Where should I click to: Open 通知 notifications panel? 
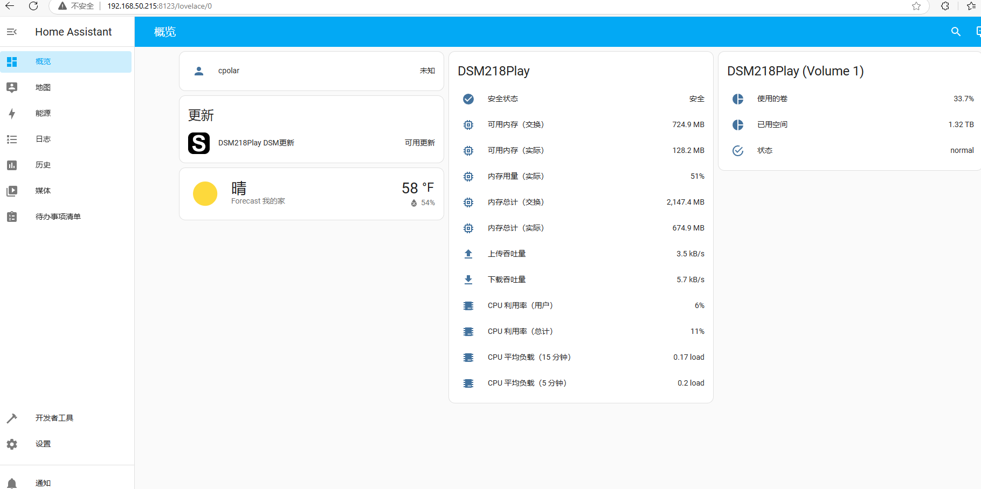point(66,483)
